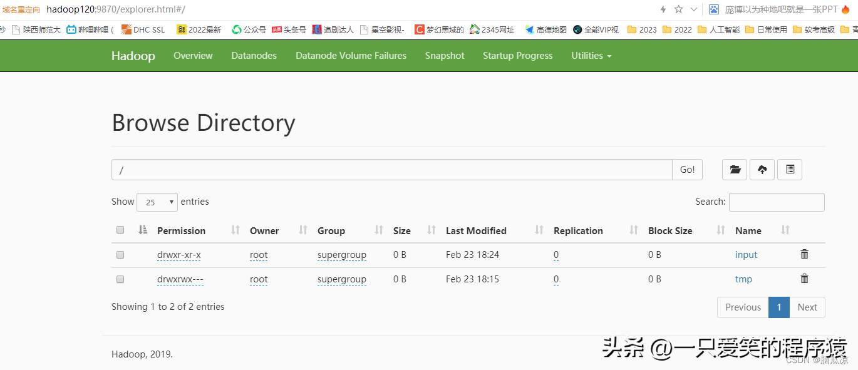858x370 pixels.
Task: Open the Create Directory dialog
Action: pyautogui.click(x=734, y=169)
